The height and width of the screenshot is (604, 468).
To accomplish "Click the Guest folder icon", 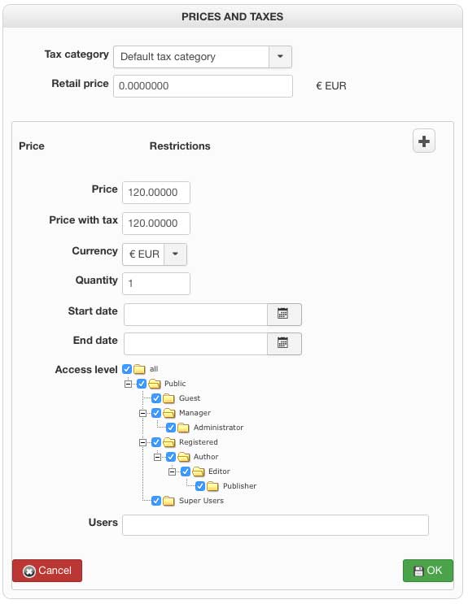I will click(x=168, y=398).
